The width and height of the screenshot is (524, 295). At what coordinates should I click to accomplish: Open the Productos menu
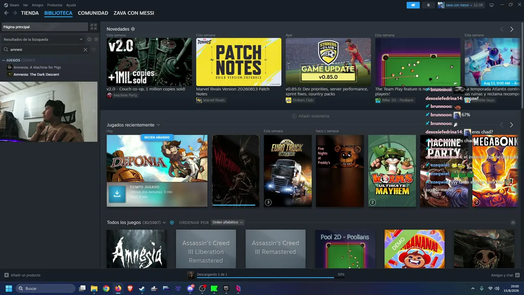tap(55, 5)
